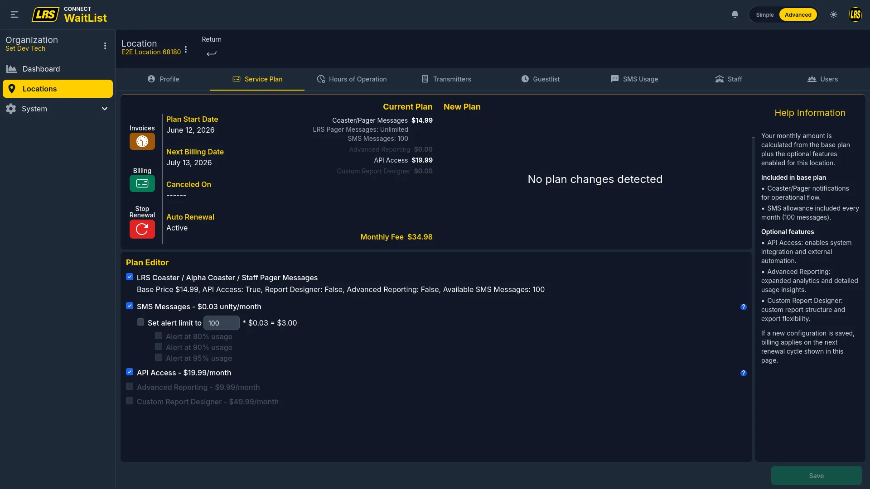Click the System gear icon in sidebar
Screen dimensions: 870x489
click(x=11, y=109)
